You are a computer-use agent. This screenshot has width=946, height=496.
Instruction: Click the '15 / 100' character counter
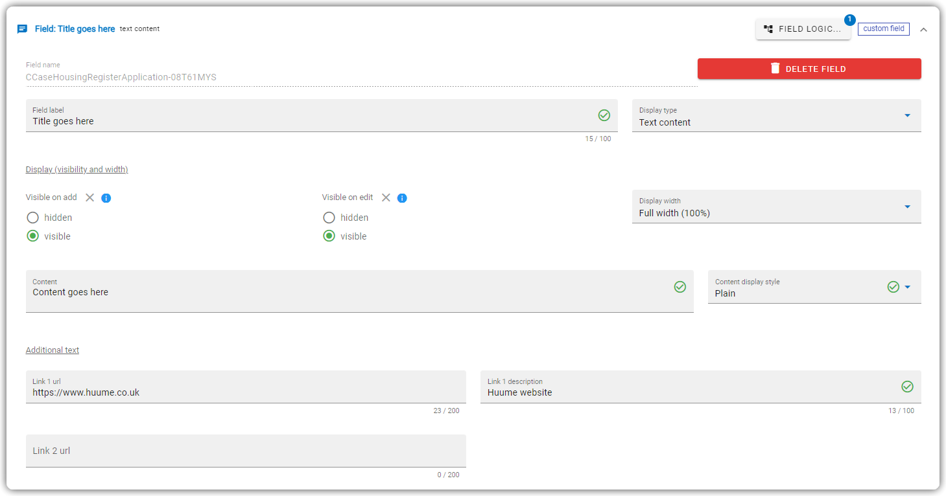(598, 139)
